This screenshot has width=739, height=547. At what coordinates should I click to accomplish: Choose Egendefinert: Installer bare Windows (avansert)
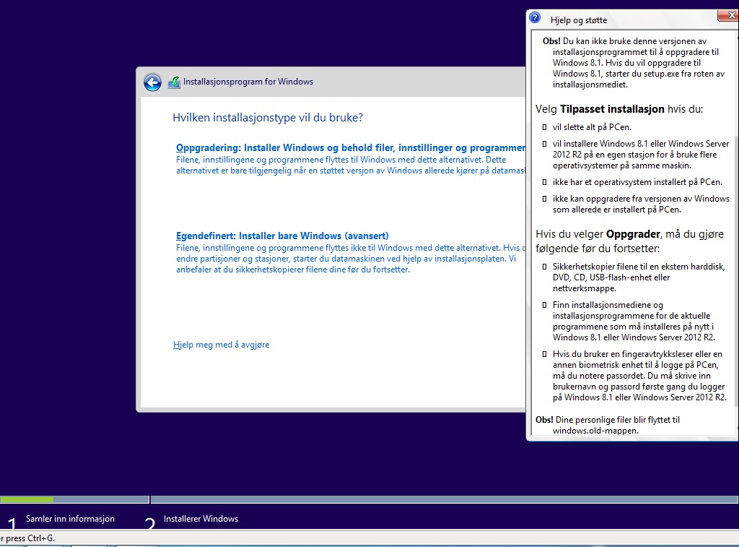click(282, 236)
